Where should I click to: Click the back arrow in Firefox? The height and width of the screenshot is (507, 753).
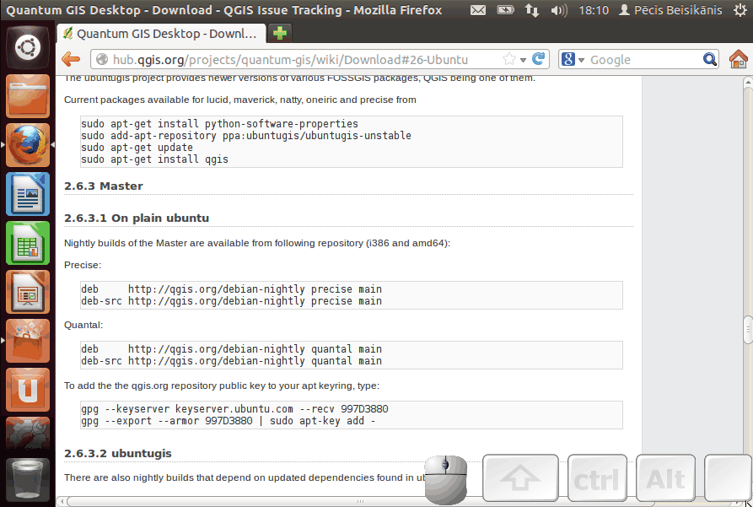click(71, 60)
